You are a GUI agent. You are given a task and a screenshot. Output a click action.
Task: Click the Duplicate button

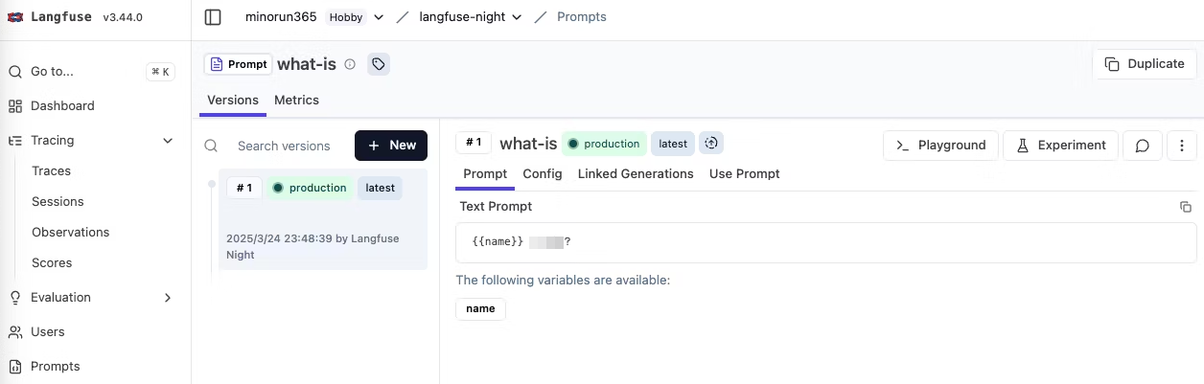coord(1144,64)
